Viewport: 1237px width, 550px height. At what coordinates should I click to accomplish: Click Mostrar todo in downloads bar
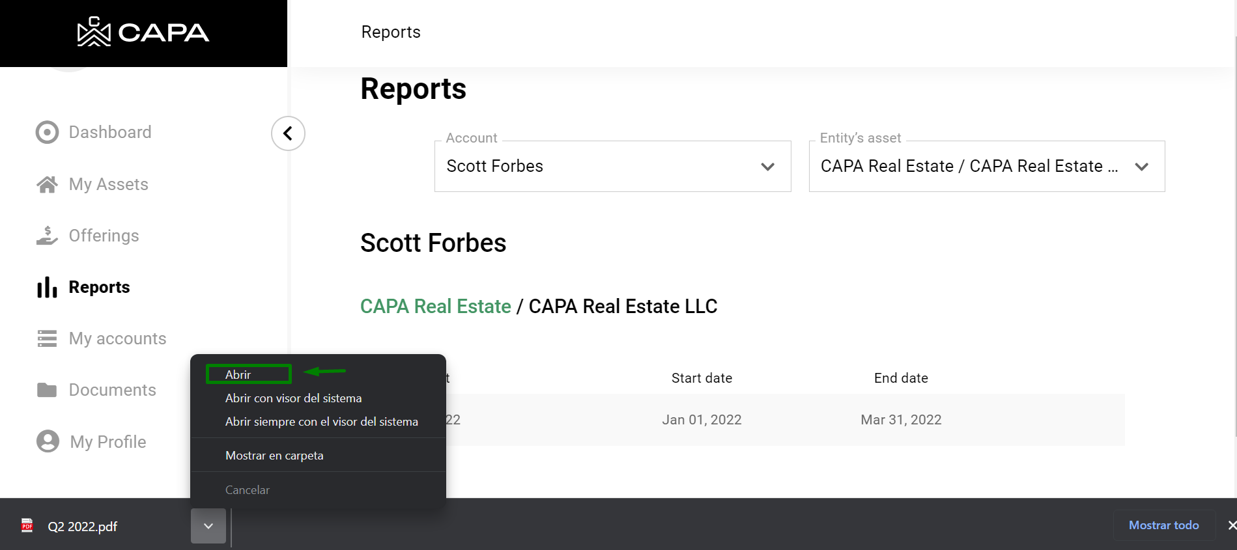(1164, 525)
